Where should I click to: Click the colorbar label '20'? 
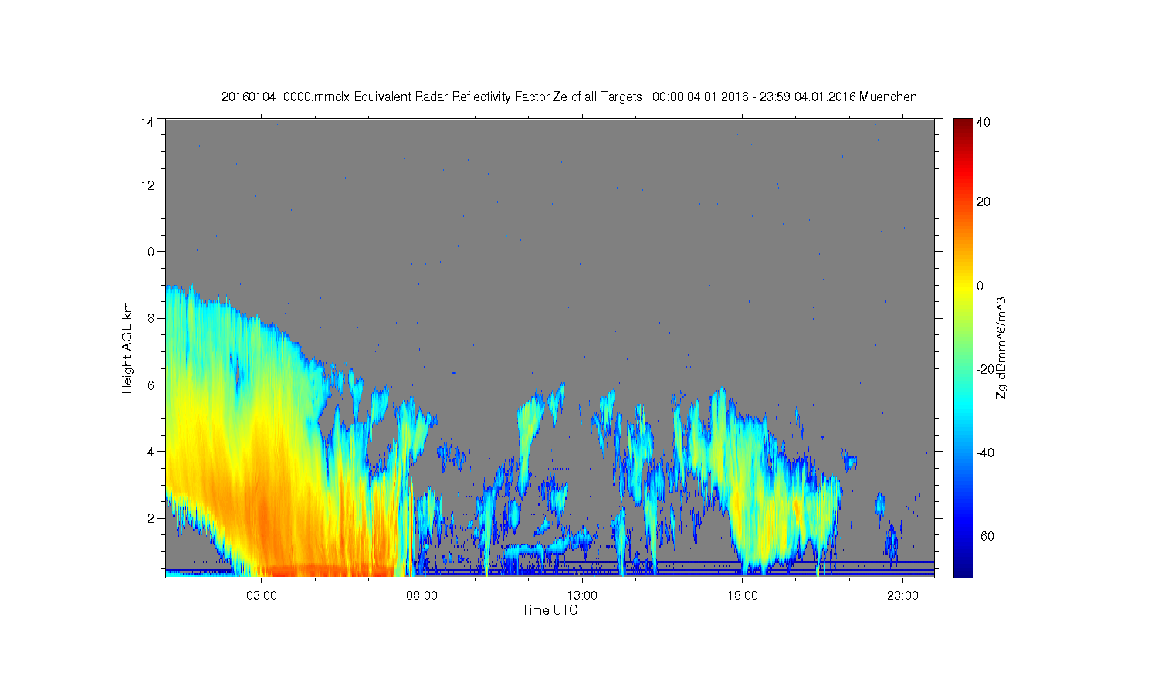tap(984, 202)
